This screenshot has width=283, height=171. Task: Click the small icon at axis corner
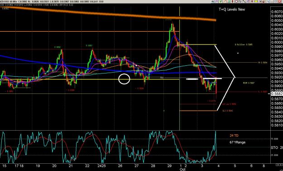[279, 165]
